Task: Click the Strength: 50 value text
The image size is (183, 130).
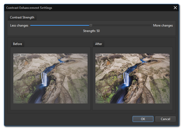Action: point(91,31)
